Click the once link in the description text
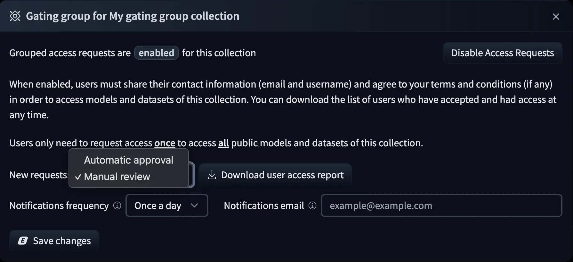The image size is (573, 262). click(x=165, y=143)
